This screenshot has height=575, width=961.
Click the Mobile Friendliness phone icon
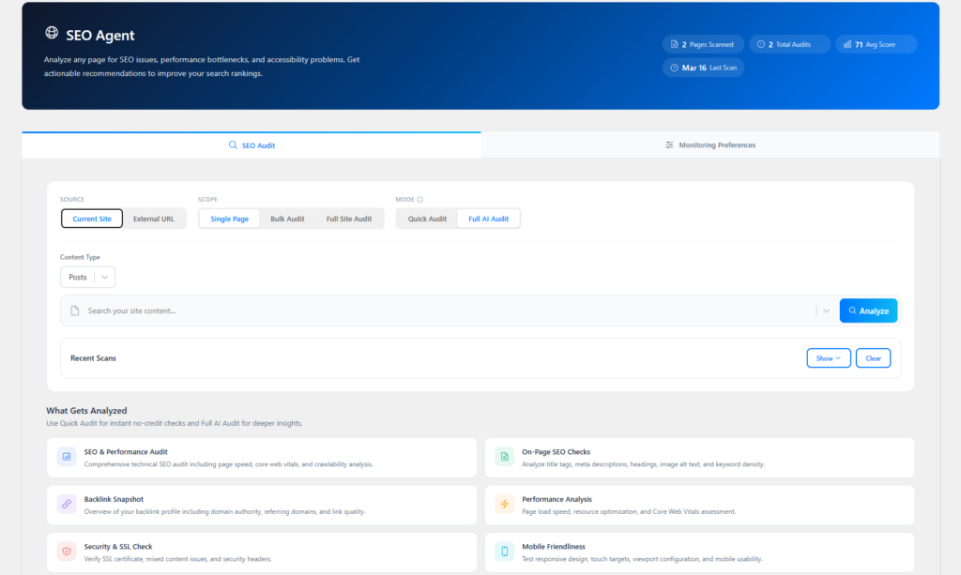[x=505, y=552]
